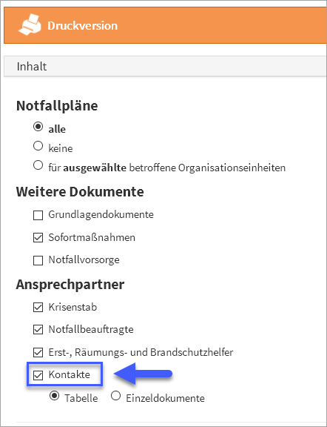Image resolution: width=327 pixels, height=427 pixels.
Task: Enable the Grundlagendokumente checkbox
Action: click(x=38, y=216)
